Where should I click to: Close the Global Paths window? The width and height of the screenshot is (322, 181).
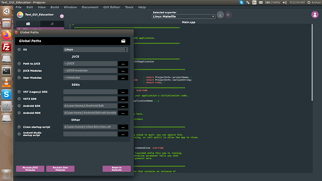(16, 32)
